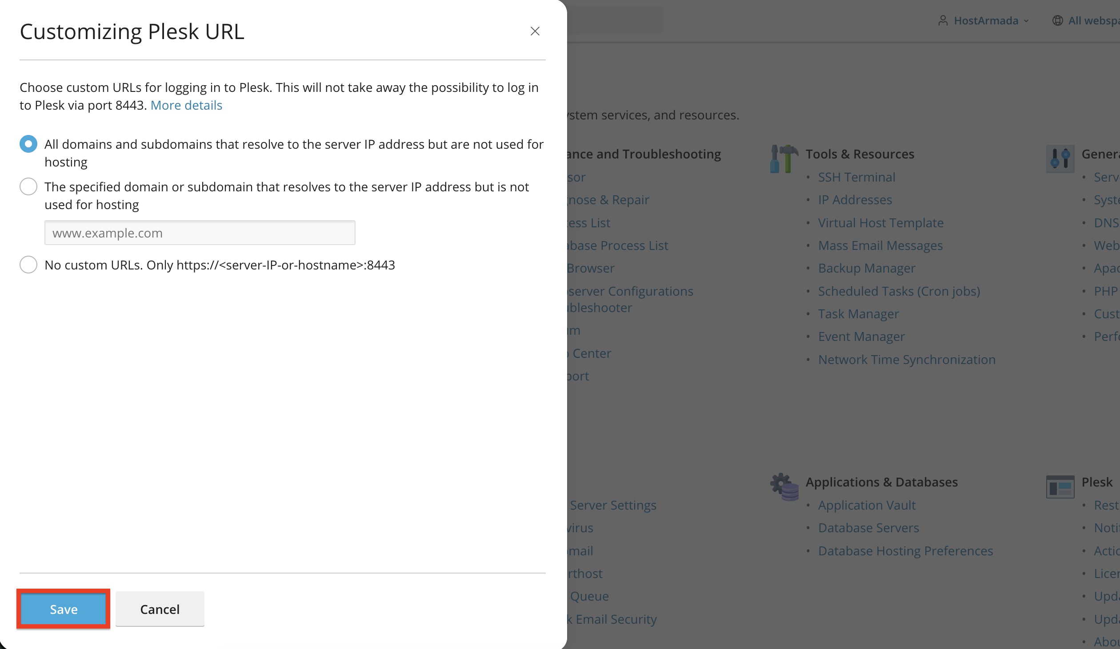The height and width of the screenshot is (649, 1120).
Task: Open the Task Manager link
Action: (859, 314)
